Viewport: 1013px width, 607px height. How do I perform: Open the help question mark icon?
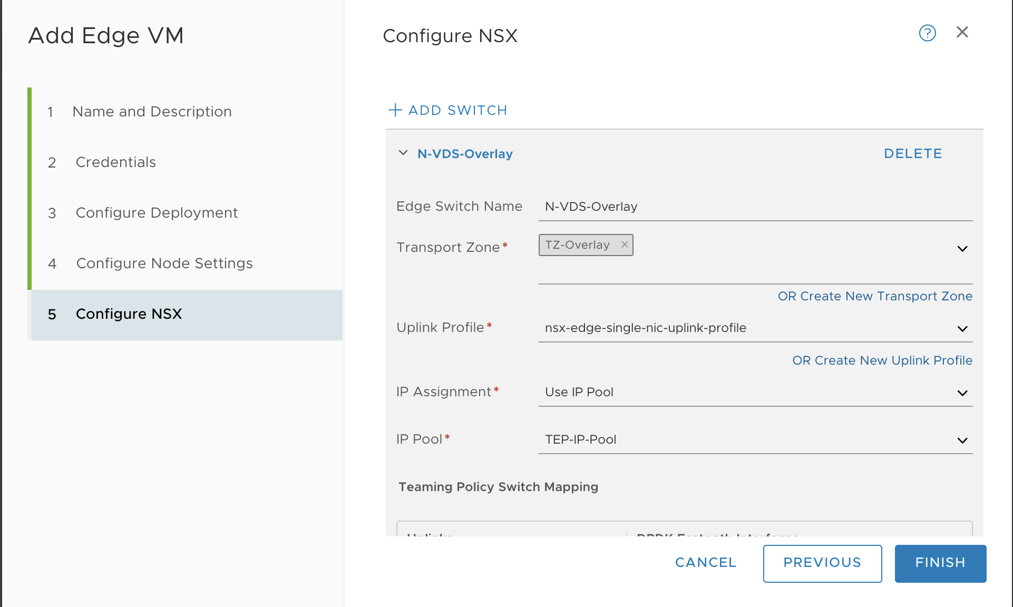pyautogui.click(x=927, y=33)
